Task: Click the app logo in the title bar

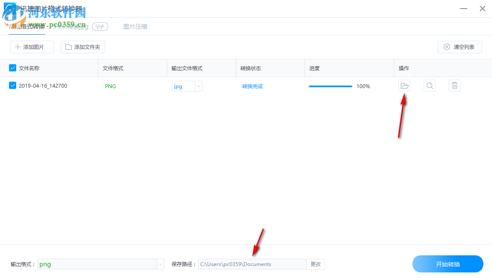Action: [9, 8]
